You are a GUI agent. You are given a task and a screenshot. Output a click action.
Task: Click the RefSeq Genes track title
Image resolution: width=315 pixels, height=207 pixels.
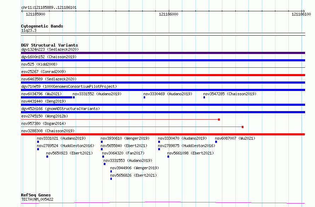[x=36, y=195]
